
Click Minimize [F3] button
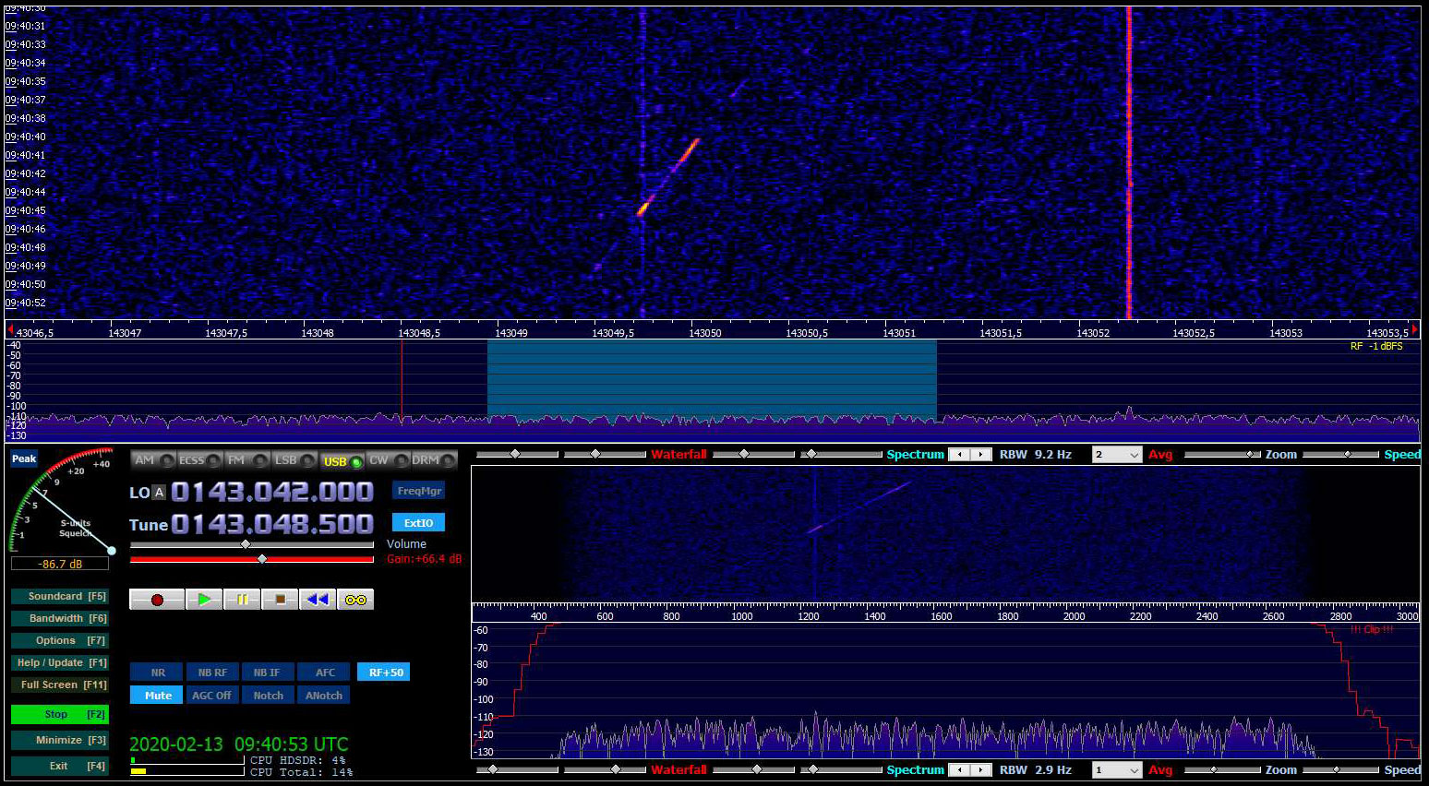coord(60,740)
